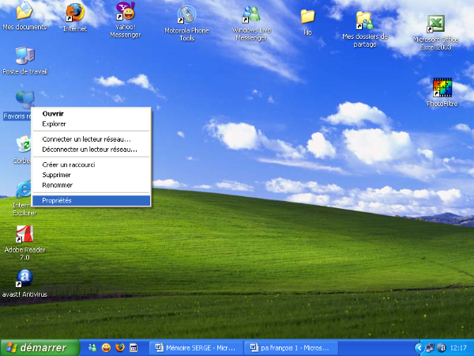Viewport: 474px width, 356px height.
Task: Select avast! Antivirus desktop icon
Action: pos(24,278)
